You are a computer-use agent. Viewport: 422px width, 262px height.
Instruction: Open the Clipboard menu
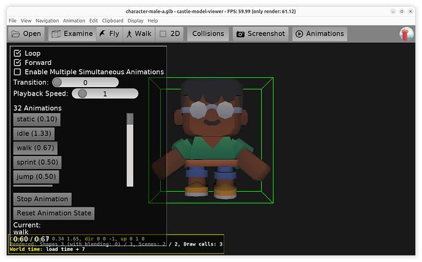point(113,21)
